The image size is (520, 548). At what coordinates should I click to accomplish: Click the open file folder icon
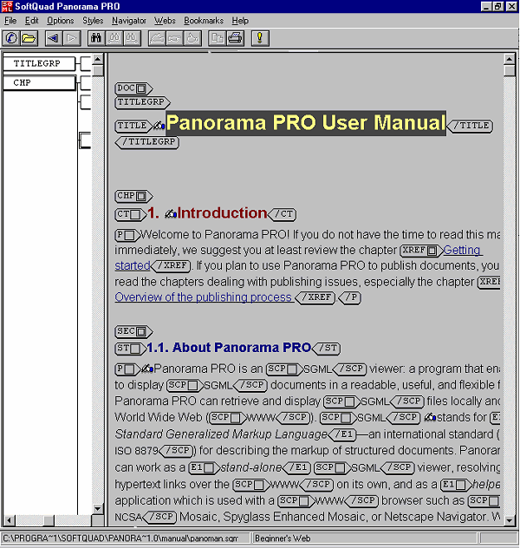point(29,38)
